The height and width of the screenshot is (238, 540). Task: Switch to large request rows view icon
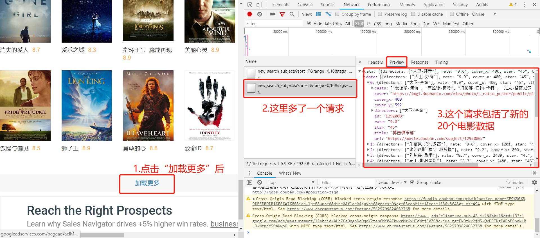pyautogui.click(x=318, y=14)
